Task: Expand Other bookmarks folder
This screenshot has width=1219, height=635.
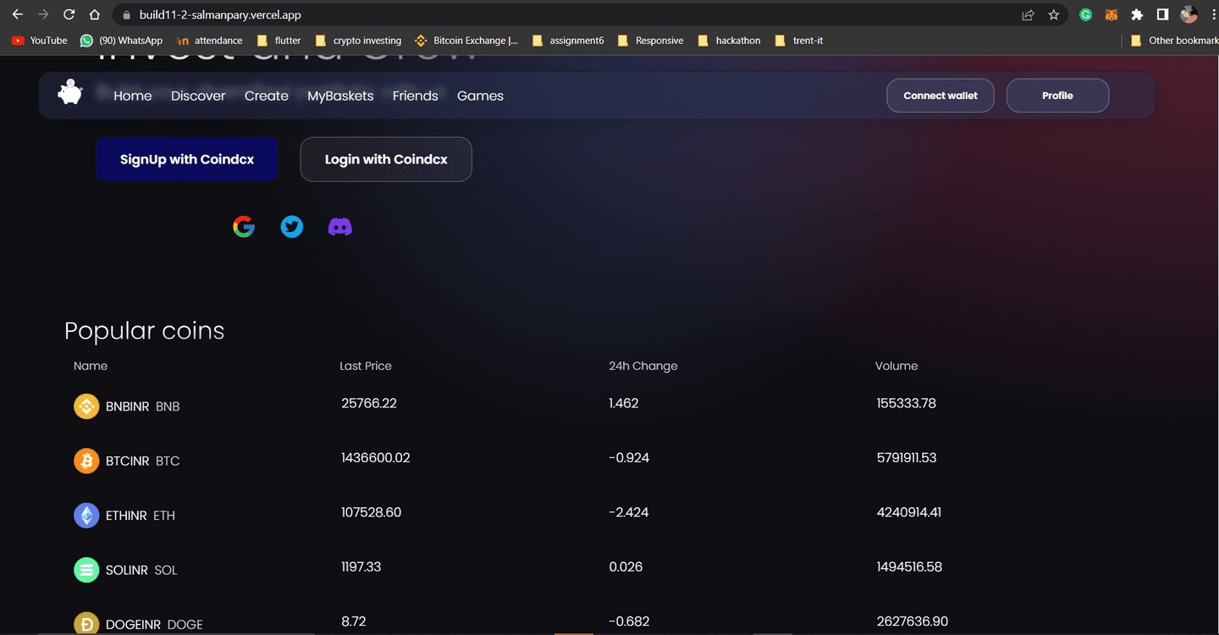Action: tap(1175, 41)
